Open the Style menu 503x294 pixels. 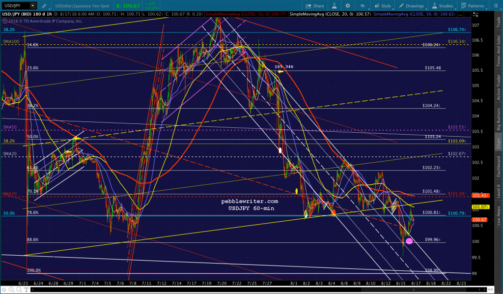tap(383, 6)
